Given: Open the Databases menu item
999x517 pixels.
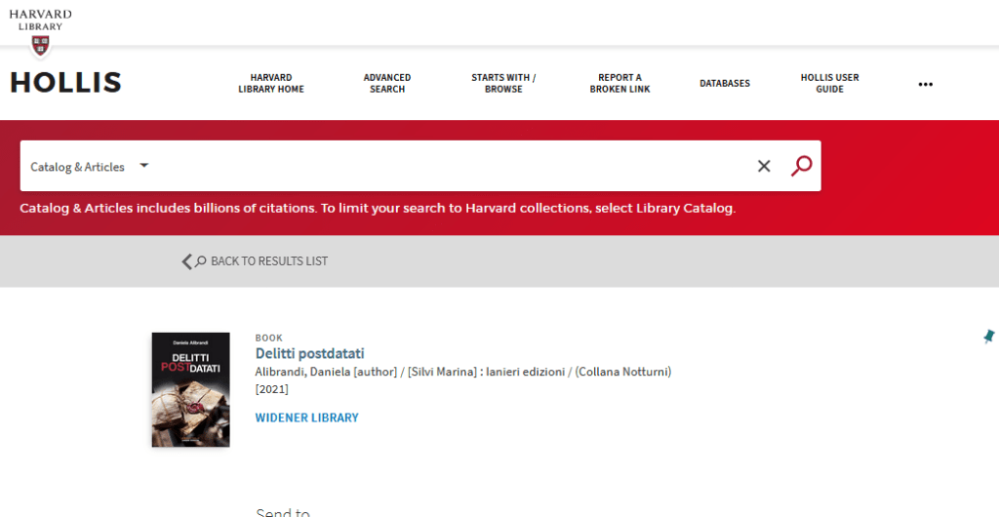Looking at the screenshot, I should [725, 84].
